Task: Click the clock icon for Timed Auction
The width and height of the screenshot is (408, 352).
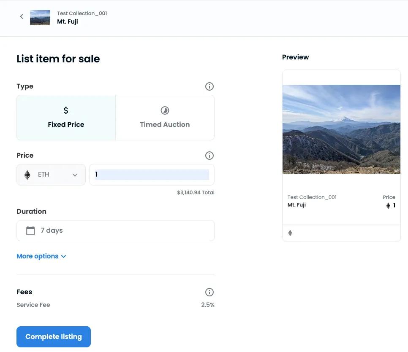Action: point(165,110)
